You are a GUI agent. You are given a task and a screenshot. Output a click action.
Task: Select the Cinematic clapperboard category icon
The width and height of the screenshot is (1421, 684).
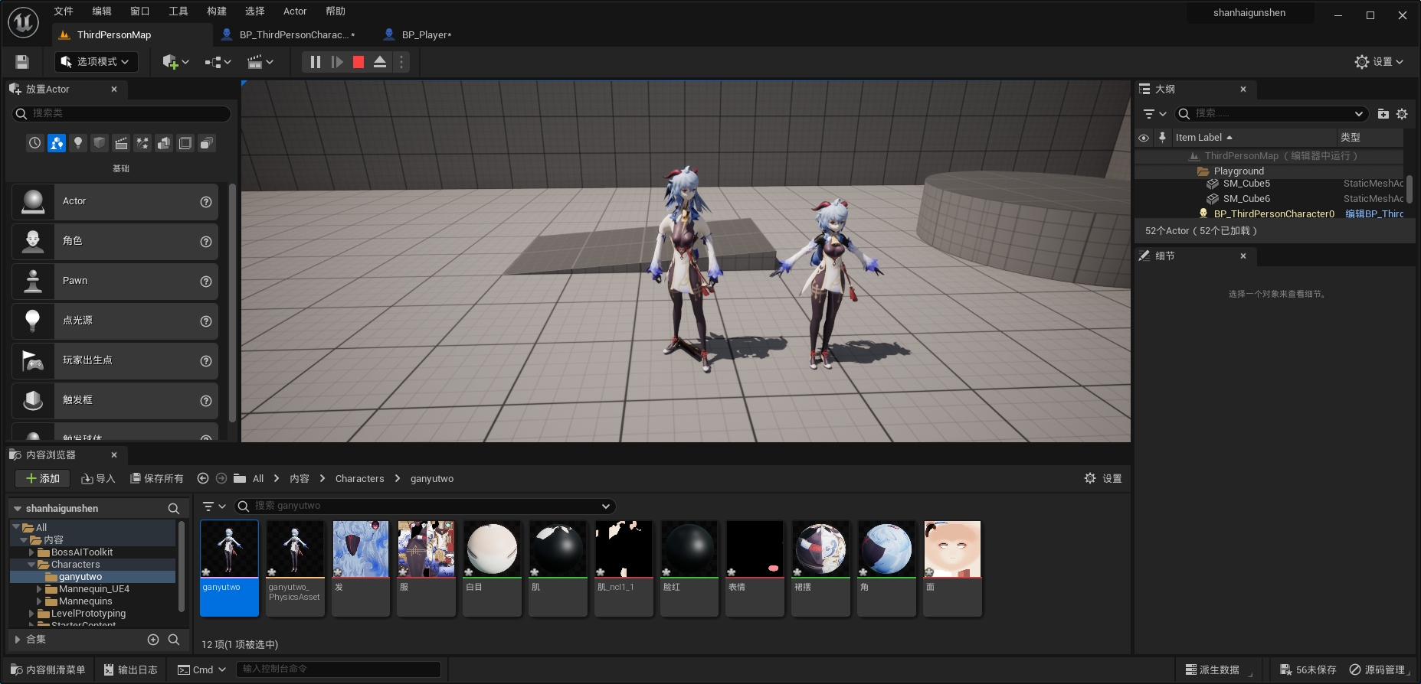[121, 143]
